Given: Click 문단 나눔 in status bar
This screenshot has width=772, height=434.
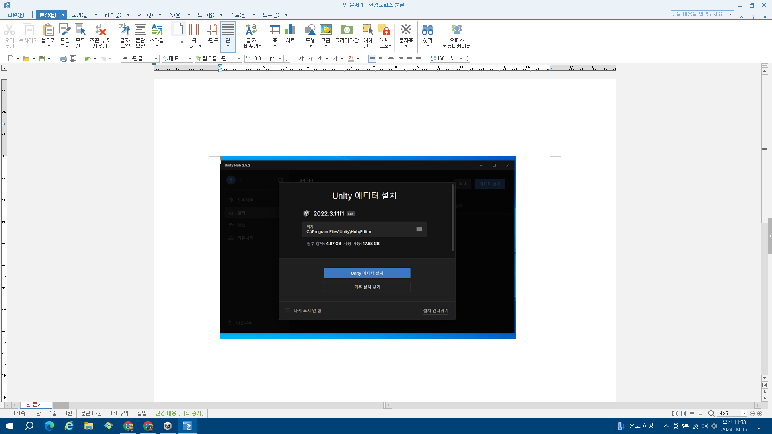Looking at the screenshot, I should coord(91,413).
